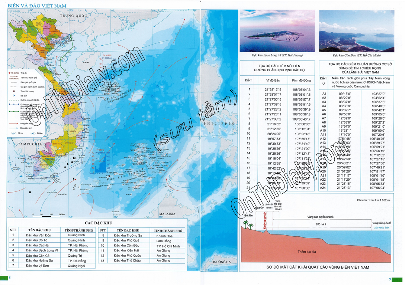Open the Côn Đảo island photo
Image resolution: width=415 pixels, height=289 pixels.
357,31
